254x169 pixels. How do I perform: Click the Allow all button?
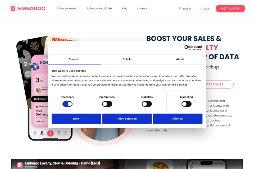[178, 119]
